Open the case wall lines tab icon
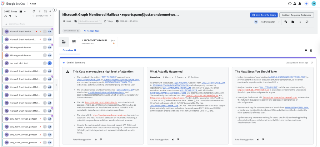 pyautogui.click(x=74, y=42)
